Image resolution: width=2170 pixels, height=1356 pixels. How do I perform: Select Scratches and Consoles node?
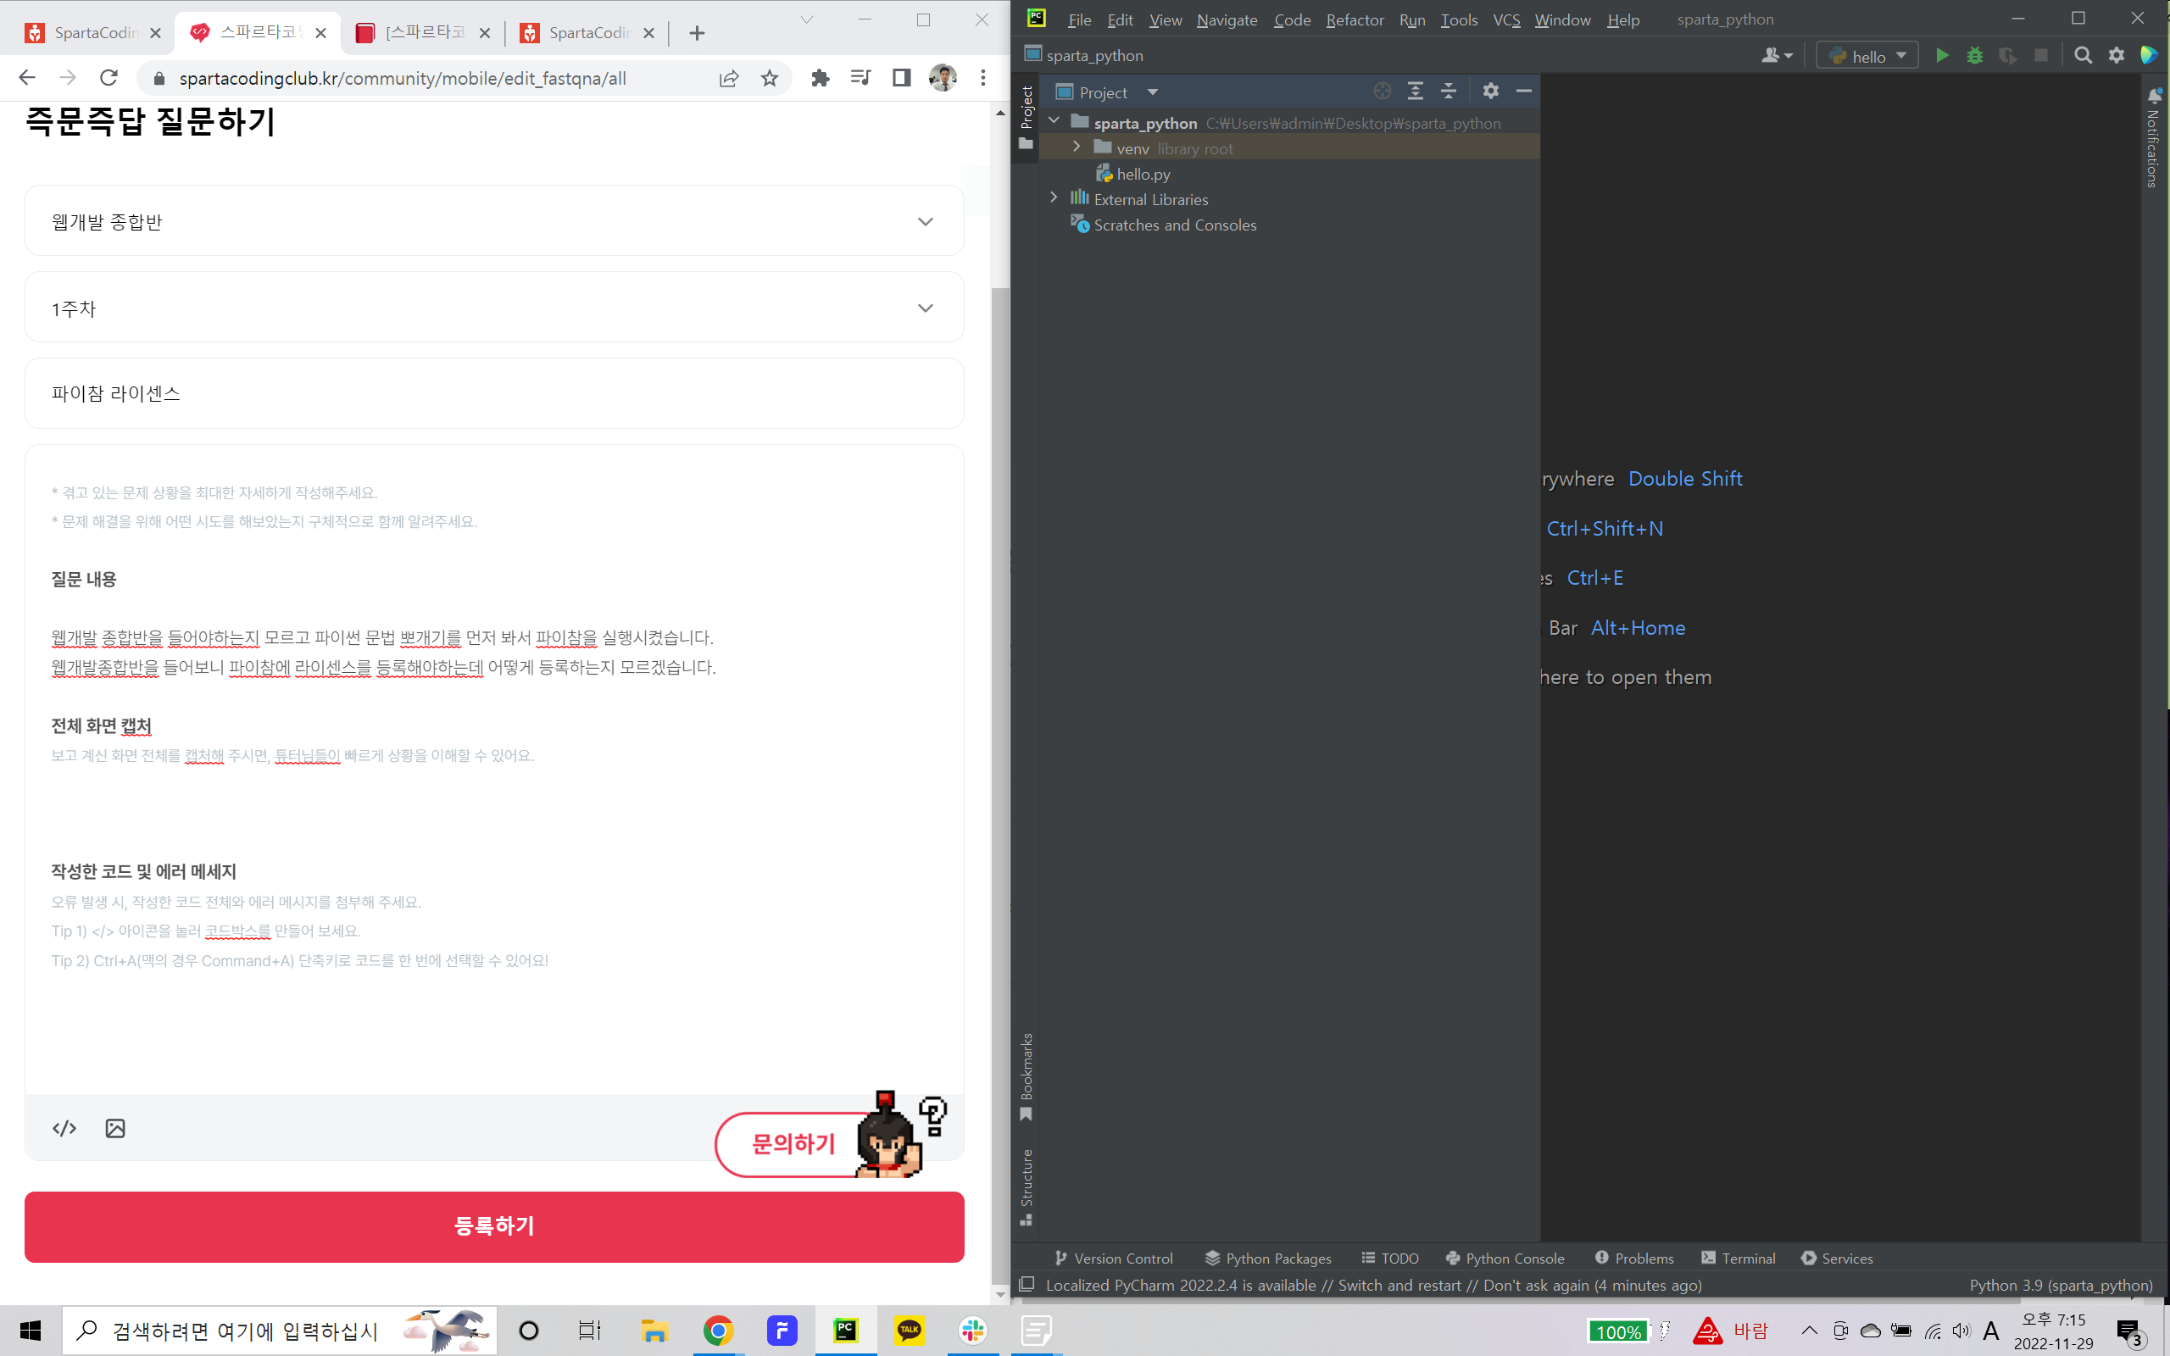1174,225
